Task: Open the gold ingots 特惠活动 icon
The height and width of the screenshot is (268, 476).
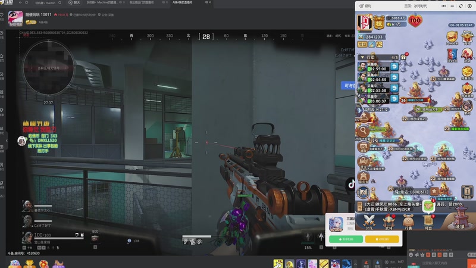Action: [467, 73]
